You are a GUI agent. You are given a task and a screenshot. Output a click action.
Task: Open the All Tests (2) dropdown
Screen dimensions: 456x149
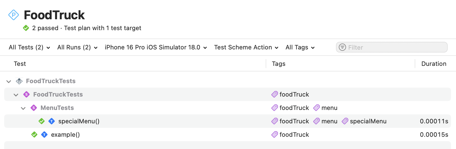coord(29,47)
